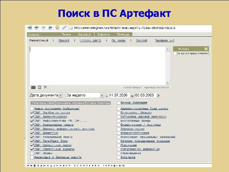Toggle 'в одном предложении' checkbox
This screenshot has height=172, width=229.
tap(175, 54)
